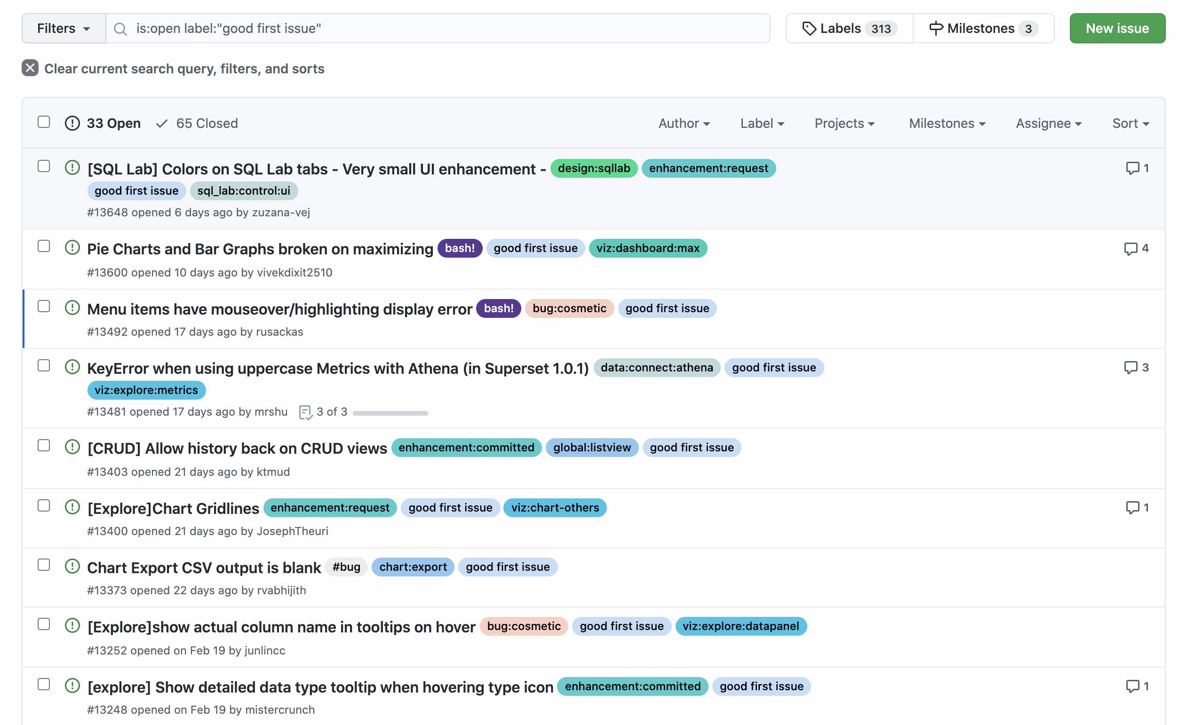Click the search magnifier icon
Viewport: 1179px width, 725px height.
[x=120, y=29]
